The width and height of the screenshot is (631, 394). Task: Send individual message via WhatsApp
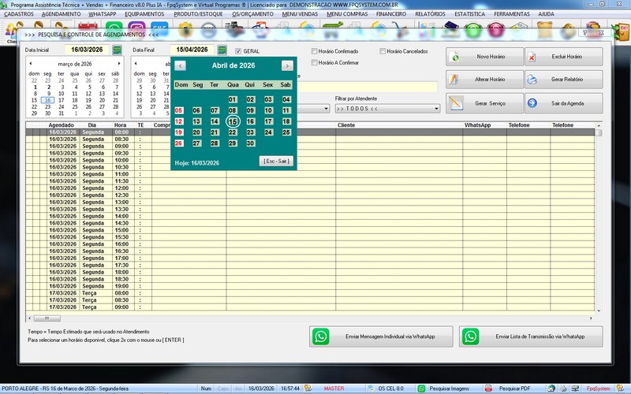click(382, 336)
